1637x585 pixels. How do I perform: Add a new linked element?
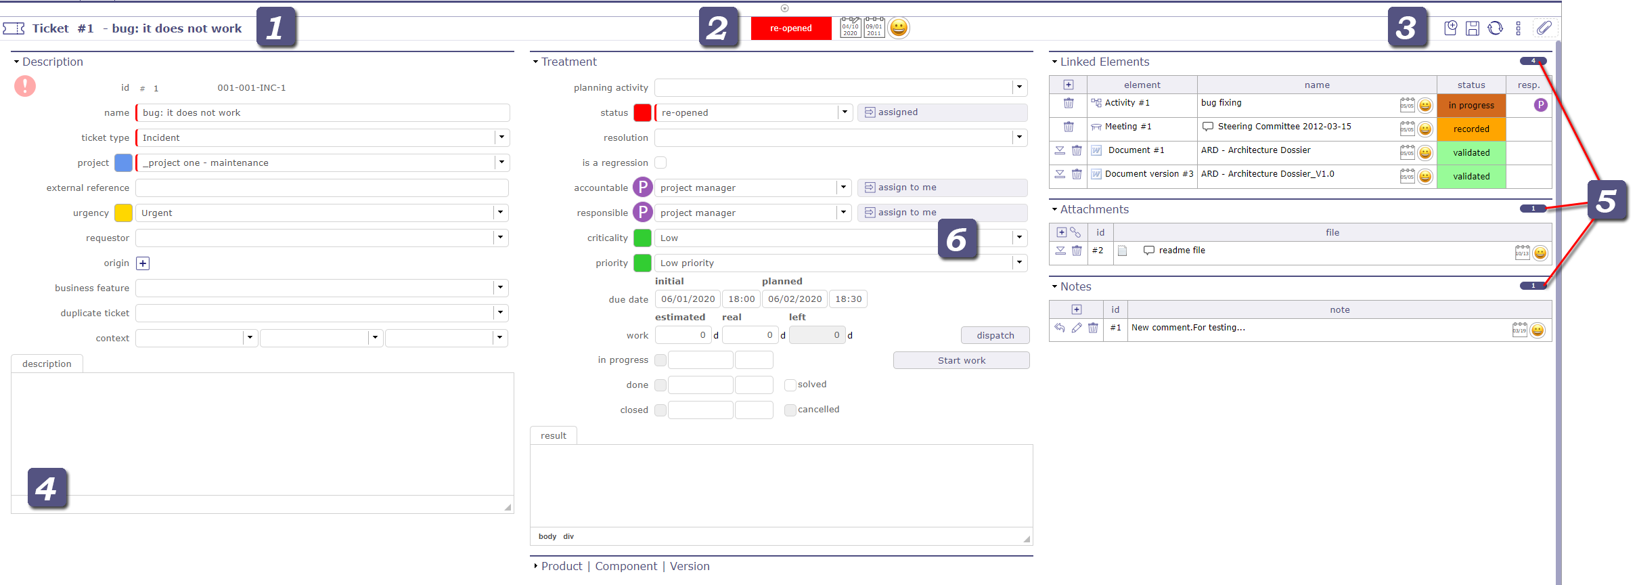[1069, 85]
